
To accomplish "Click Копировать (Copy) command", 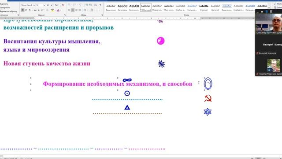I will point(5,8).
